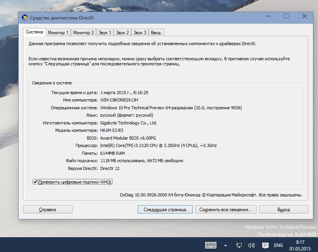
Task: Click the Справка button
Action: pos(47,210)
